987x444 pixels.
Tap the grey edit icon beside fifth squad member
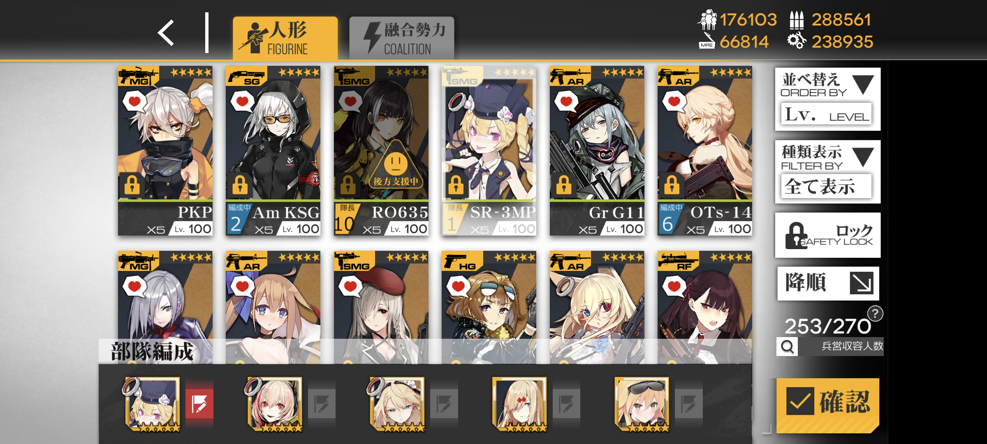(x=689, y=403)
